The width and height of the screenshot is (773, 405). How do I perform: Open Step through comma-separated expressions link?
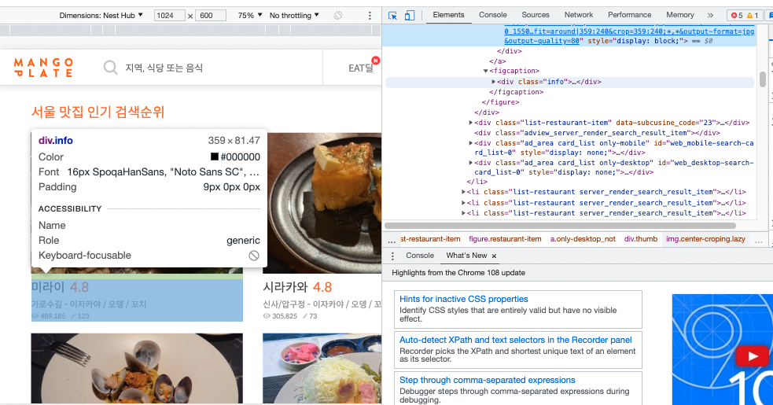pos(487,381)
